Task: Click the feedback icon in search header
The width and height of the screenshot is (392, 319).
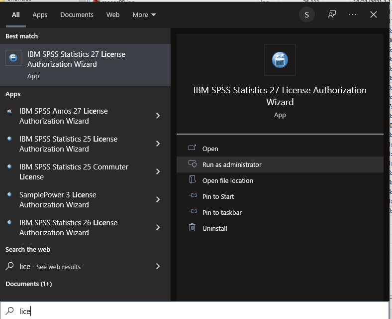Action: tap(332, 15)
